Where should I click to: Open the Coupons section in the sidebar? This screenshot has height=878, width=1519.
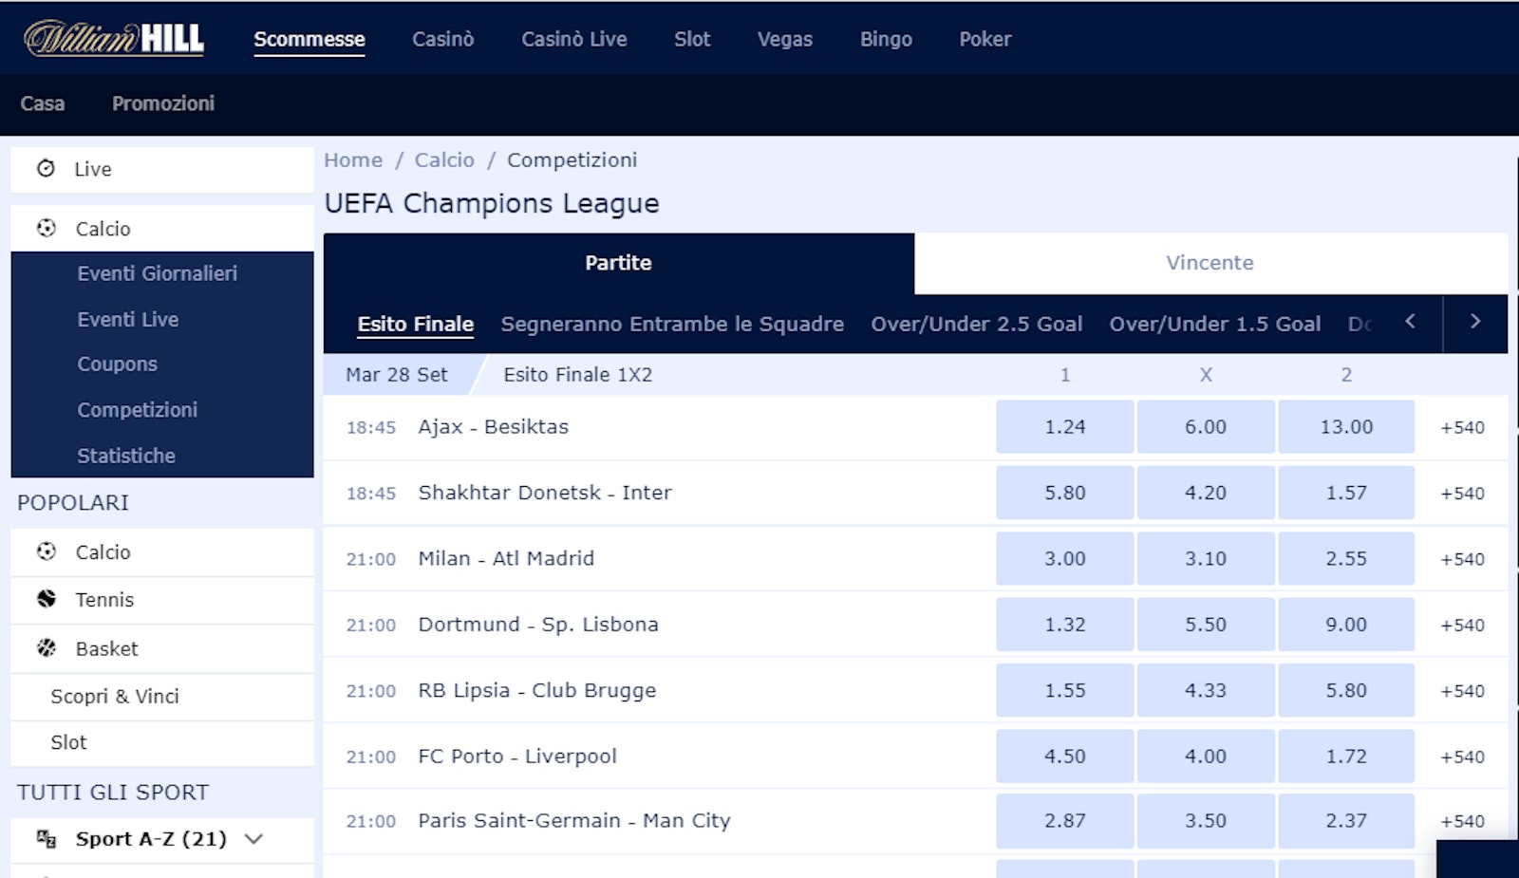(116, 364)
